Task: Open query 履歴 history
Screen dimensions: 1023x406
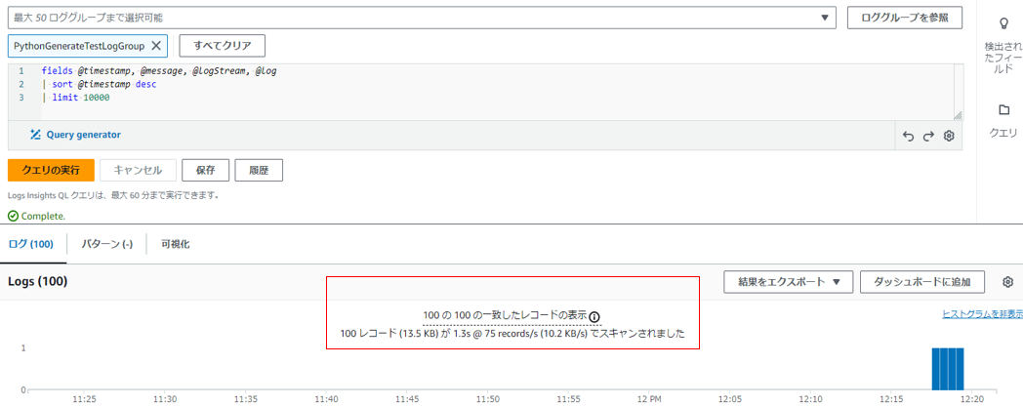Action: [259, 171]
